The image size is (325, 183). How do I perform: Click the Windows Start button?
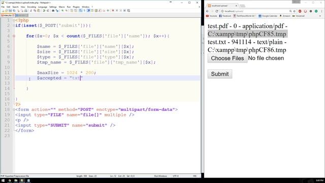tap(3, 180)
